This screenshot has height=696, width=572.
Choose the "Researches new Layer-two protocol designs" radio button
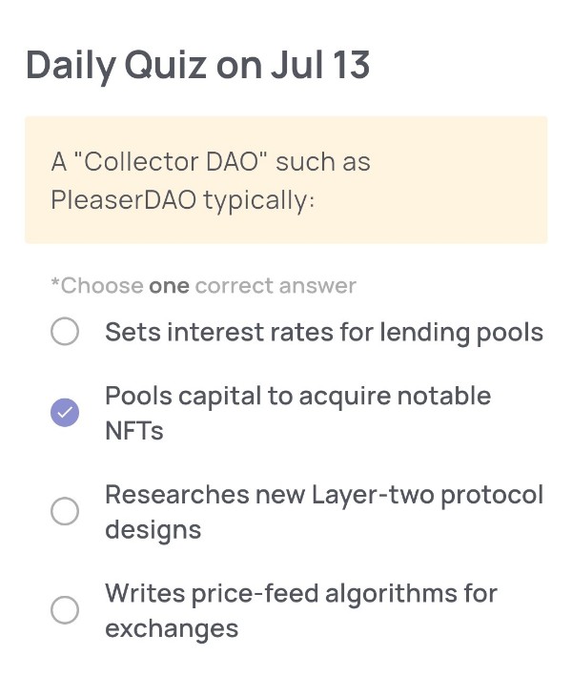[x=65, y=511]
